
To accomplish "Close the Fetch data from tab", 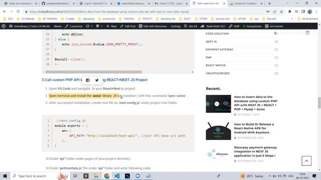I will [224, 3].
